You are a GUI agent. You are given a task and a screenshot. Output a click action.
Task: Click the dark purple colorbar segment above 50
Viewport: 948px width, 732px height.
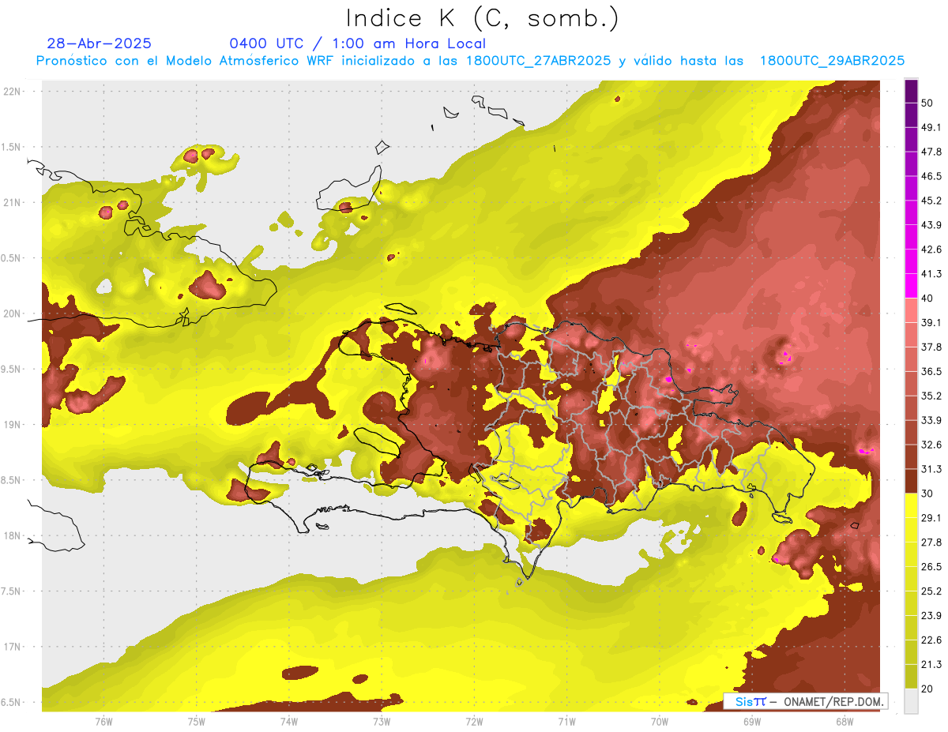pyautogui.click(x=911, y=91)
